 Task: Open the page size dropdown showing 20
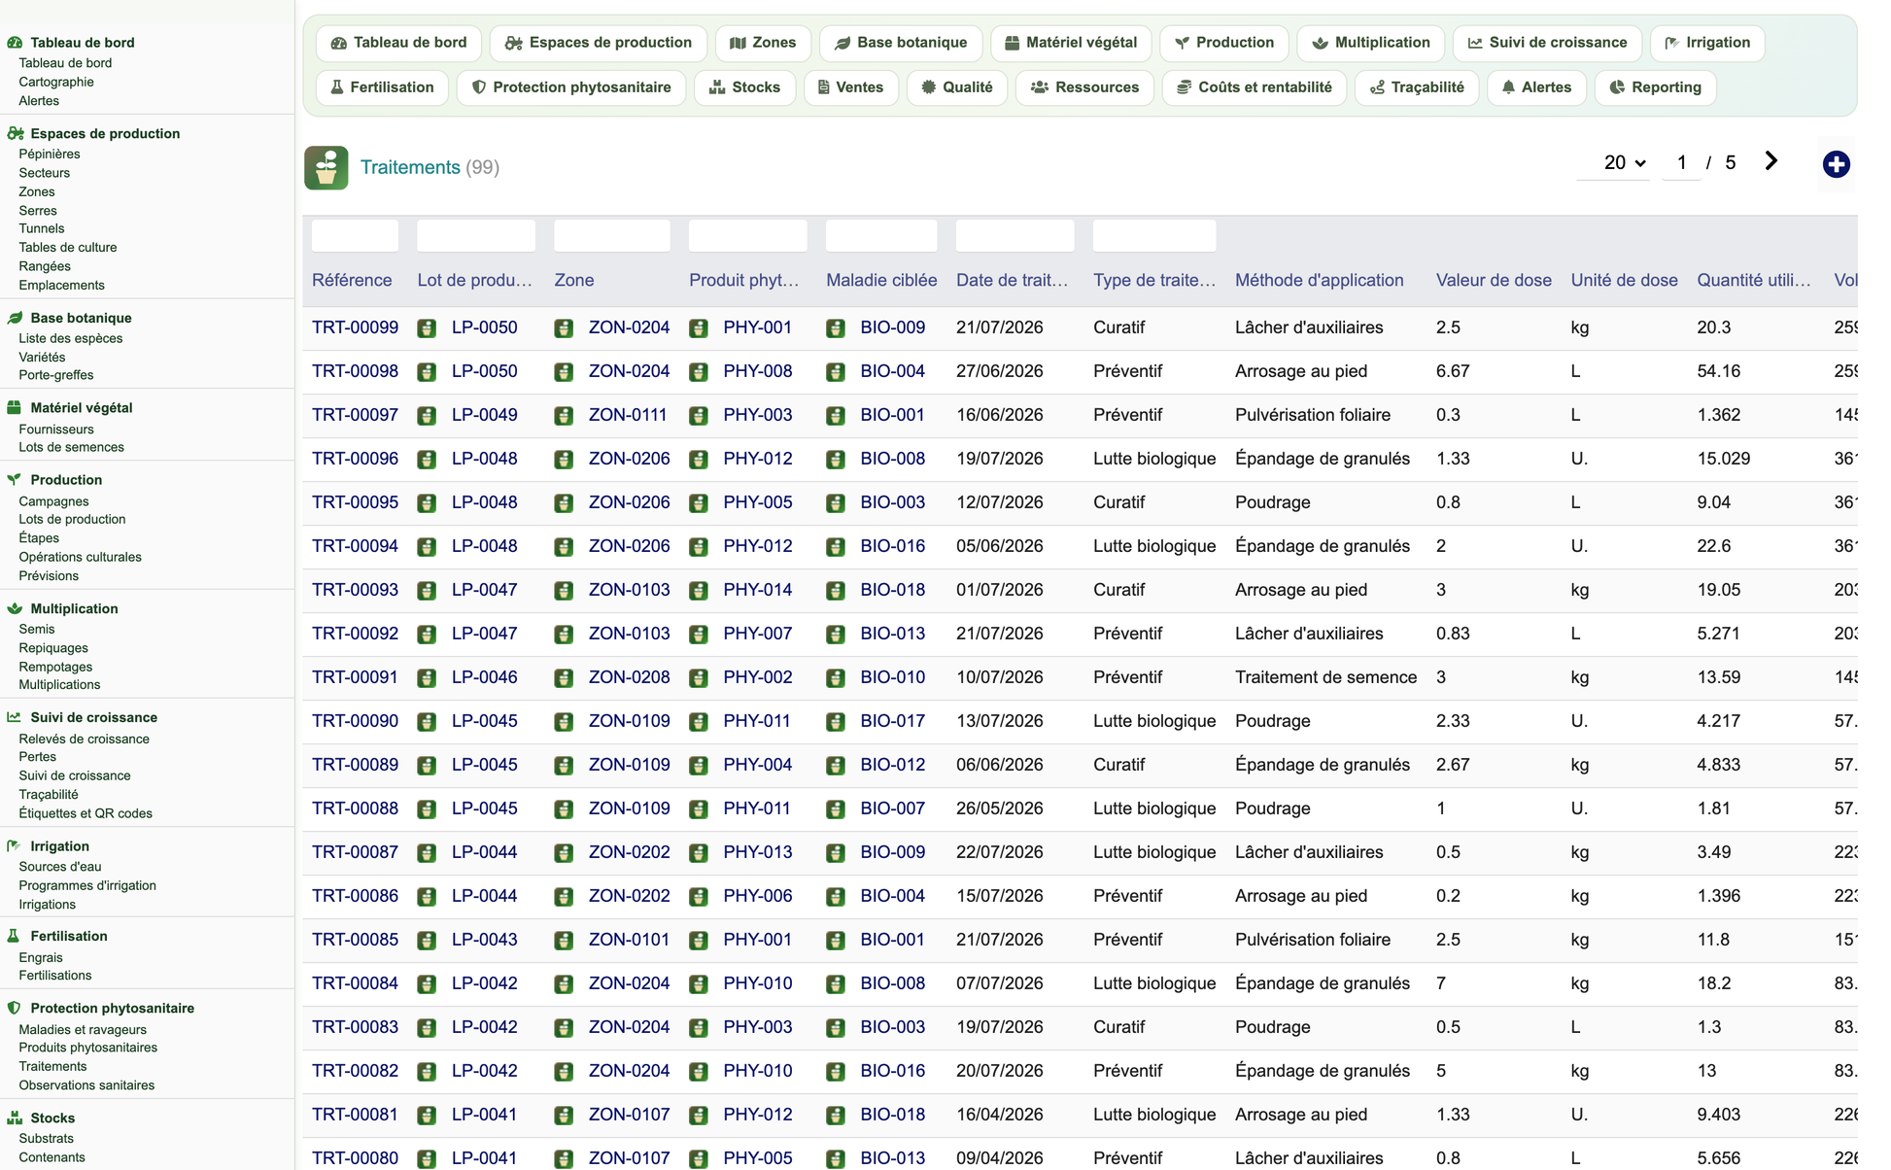point(1624,163)
